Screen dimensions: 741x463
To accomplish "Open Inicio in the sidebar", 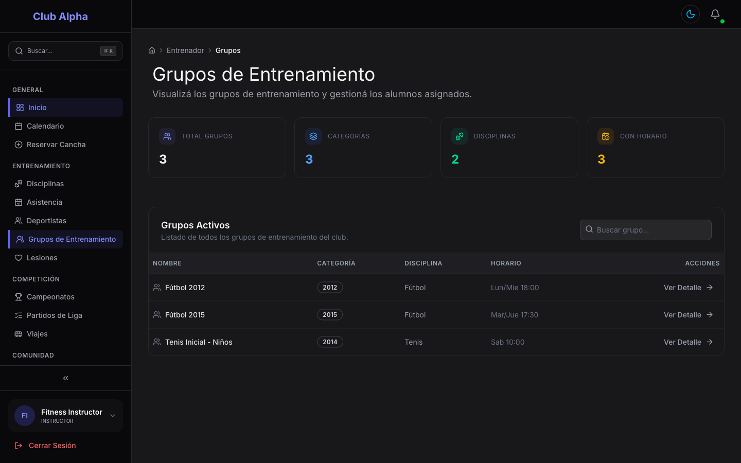I will click(x=65, y=108).
